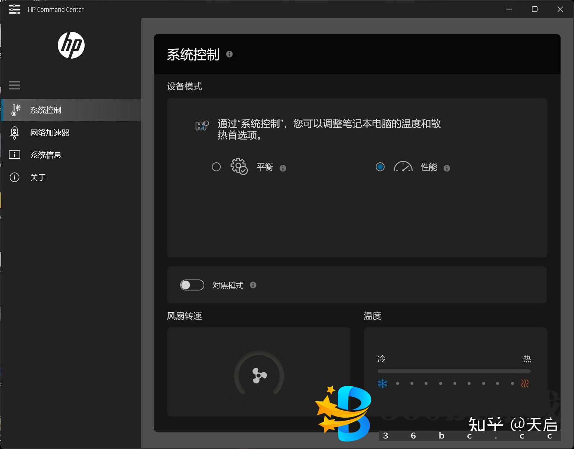Select the 平衡 radio button
574x449 pixels.
click(216, 167)
